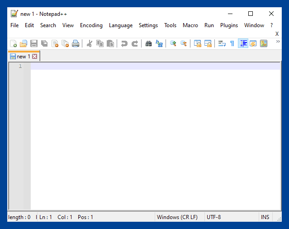Screen dimensions: 289x229
Task: Create a new file with toolbar icon
Action: click(13, 44)
